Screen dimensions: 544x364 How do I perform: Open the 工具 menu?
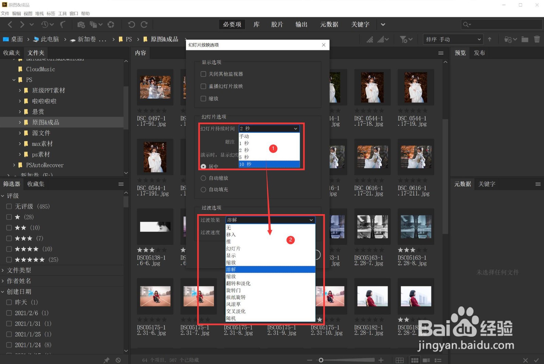[62, 14]
